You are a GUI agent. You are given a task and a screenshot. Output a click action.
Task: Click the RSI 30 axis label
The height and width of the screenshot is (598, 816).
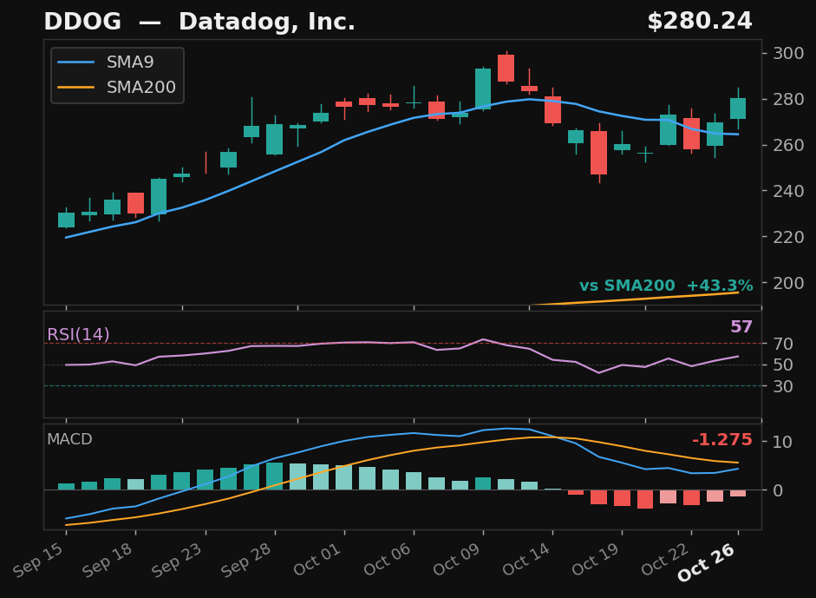(x=783, y=386)
